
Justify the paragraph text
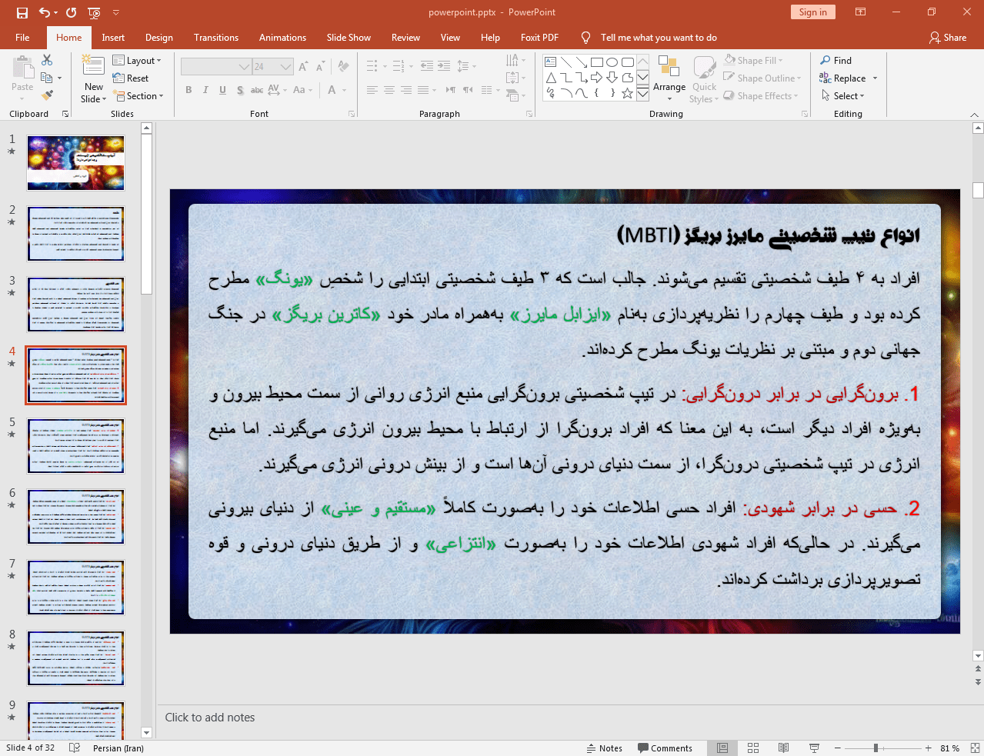click(423, 90)
